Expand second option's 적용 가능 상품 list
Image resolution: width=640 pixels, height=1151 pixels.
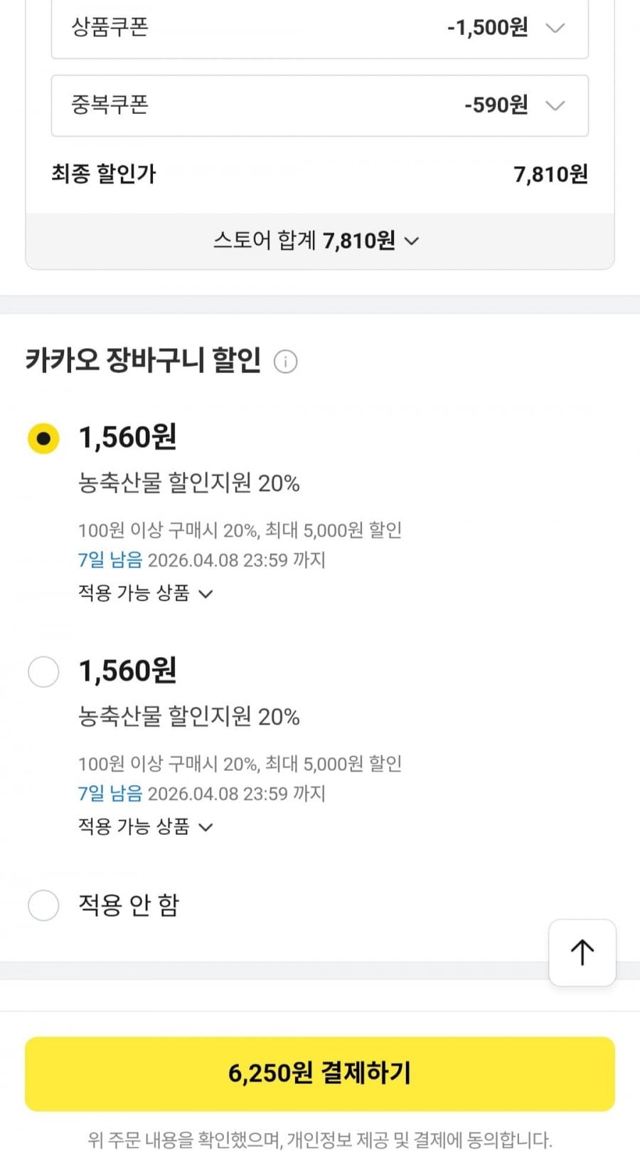[134, 826]
